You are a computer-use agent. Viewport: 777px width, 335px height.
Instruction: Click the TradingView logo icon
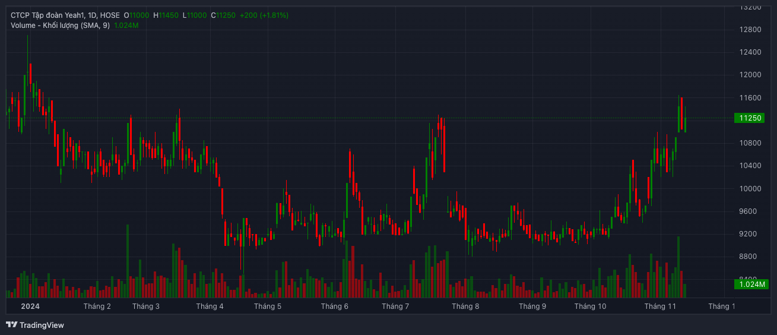click(x=12, y=325)
